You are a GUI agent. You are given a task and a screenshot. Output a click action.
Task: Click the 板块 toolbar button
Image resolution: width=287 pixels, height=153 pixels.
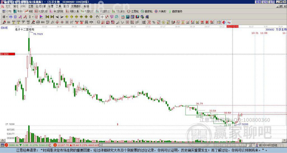pyautogui.click(x=18, y=11)
